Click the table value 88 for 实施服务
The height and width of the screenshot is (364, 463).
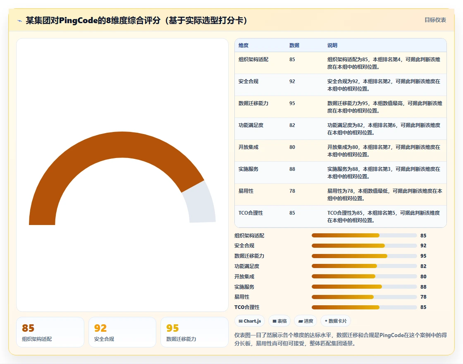coord(292,169)
